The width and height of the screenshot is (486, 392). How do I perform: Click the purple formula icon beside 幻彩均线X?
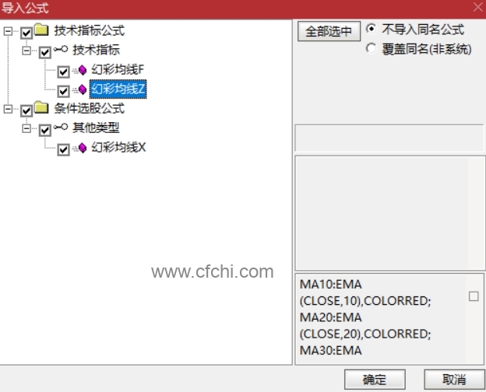click(x=82, y=148)
